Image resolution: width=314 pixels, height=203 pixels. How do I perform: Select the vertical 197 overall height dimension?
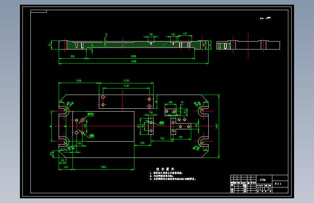click(217, 126)
